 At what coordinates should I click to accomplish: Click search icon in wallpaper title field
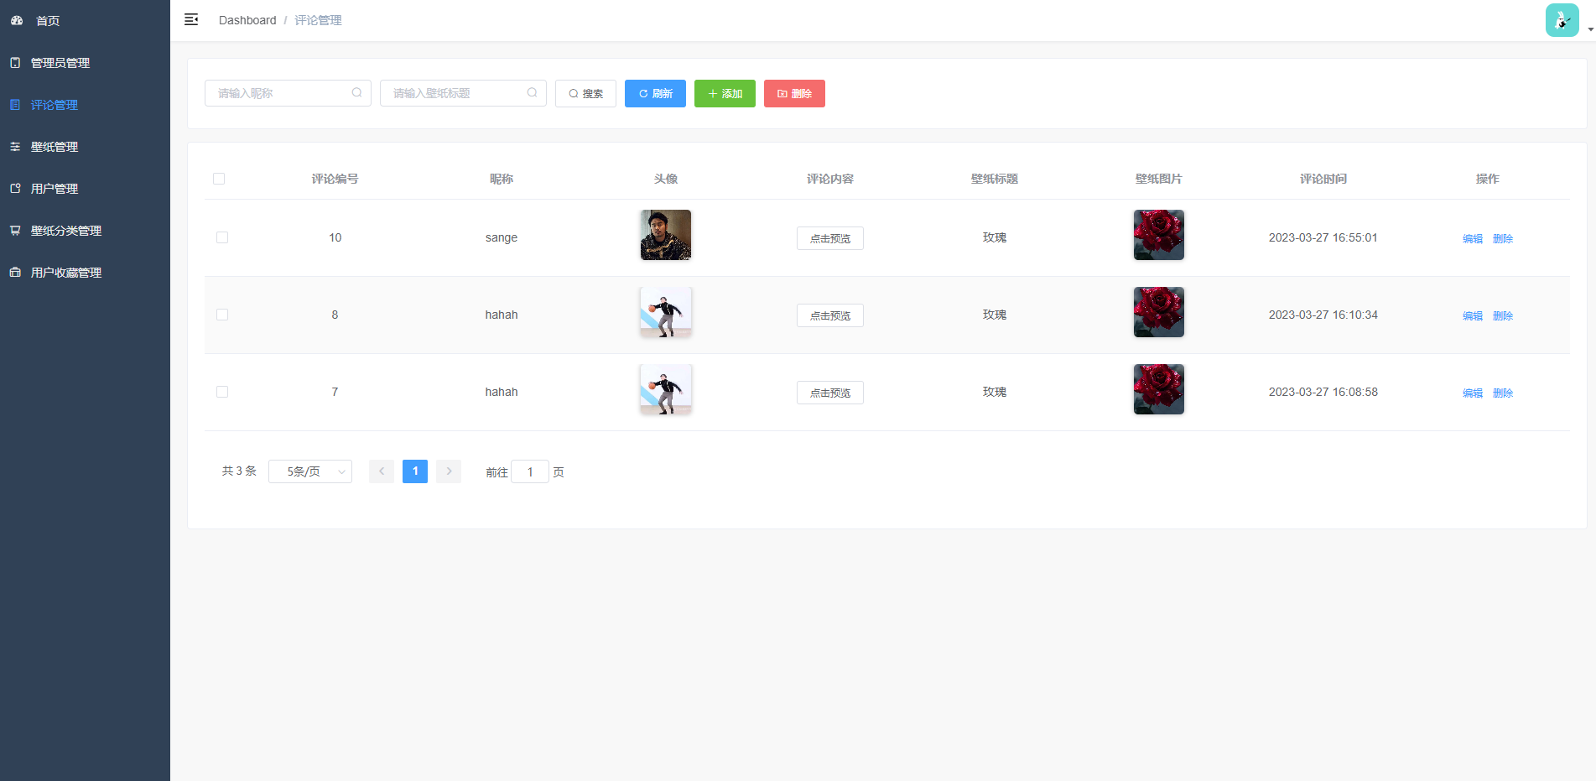[532, 93]
